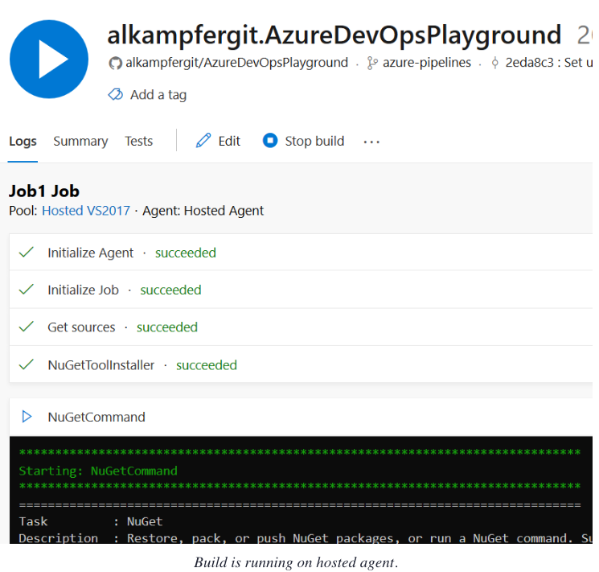599x572 pixels.
Task: Click the Stop build circle icon
Action: (270, 140)
